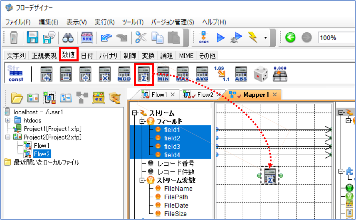Select Flow1 in the project tree
356x220 pixels.
pos(41,145)
